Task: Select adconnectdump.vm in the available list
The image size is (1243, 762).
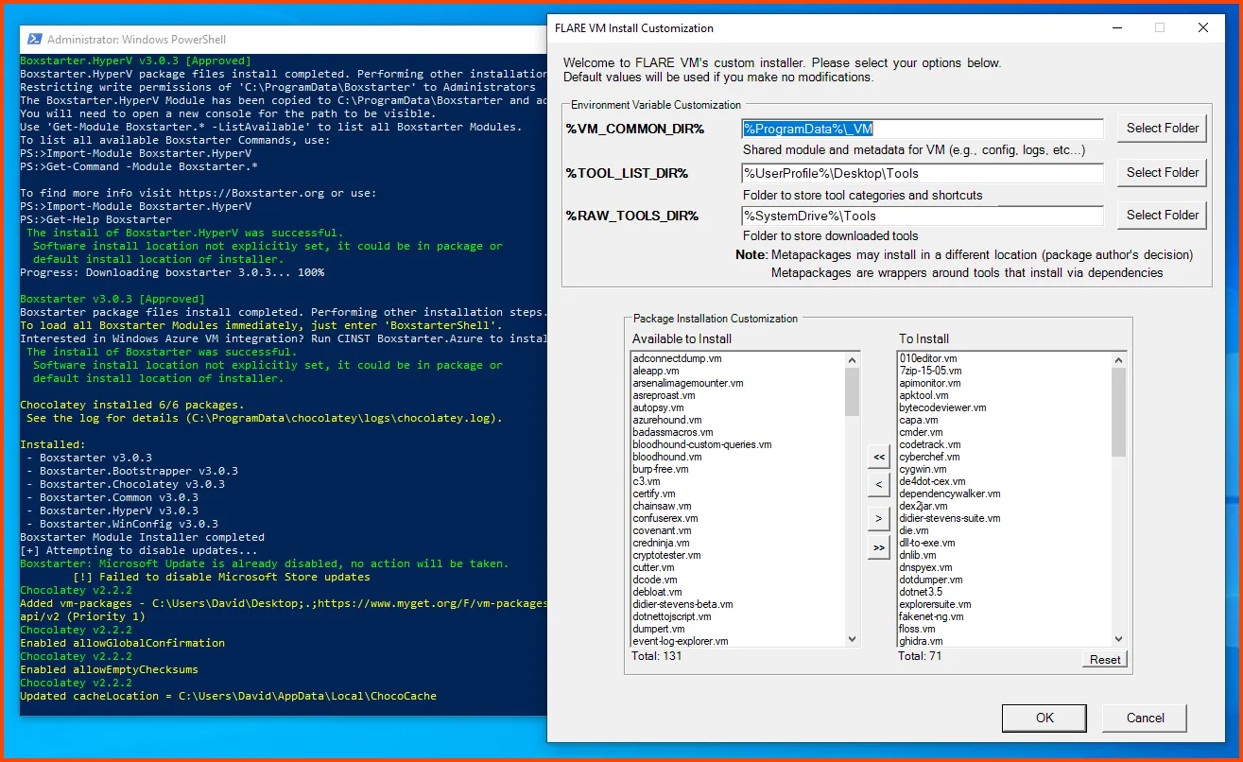Action: click(678, 359)
